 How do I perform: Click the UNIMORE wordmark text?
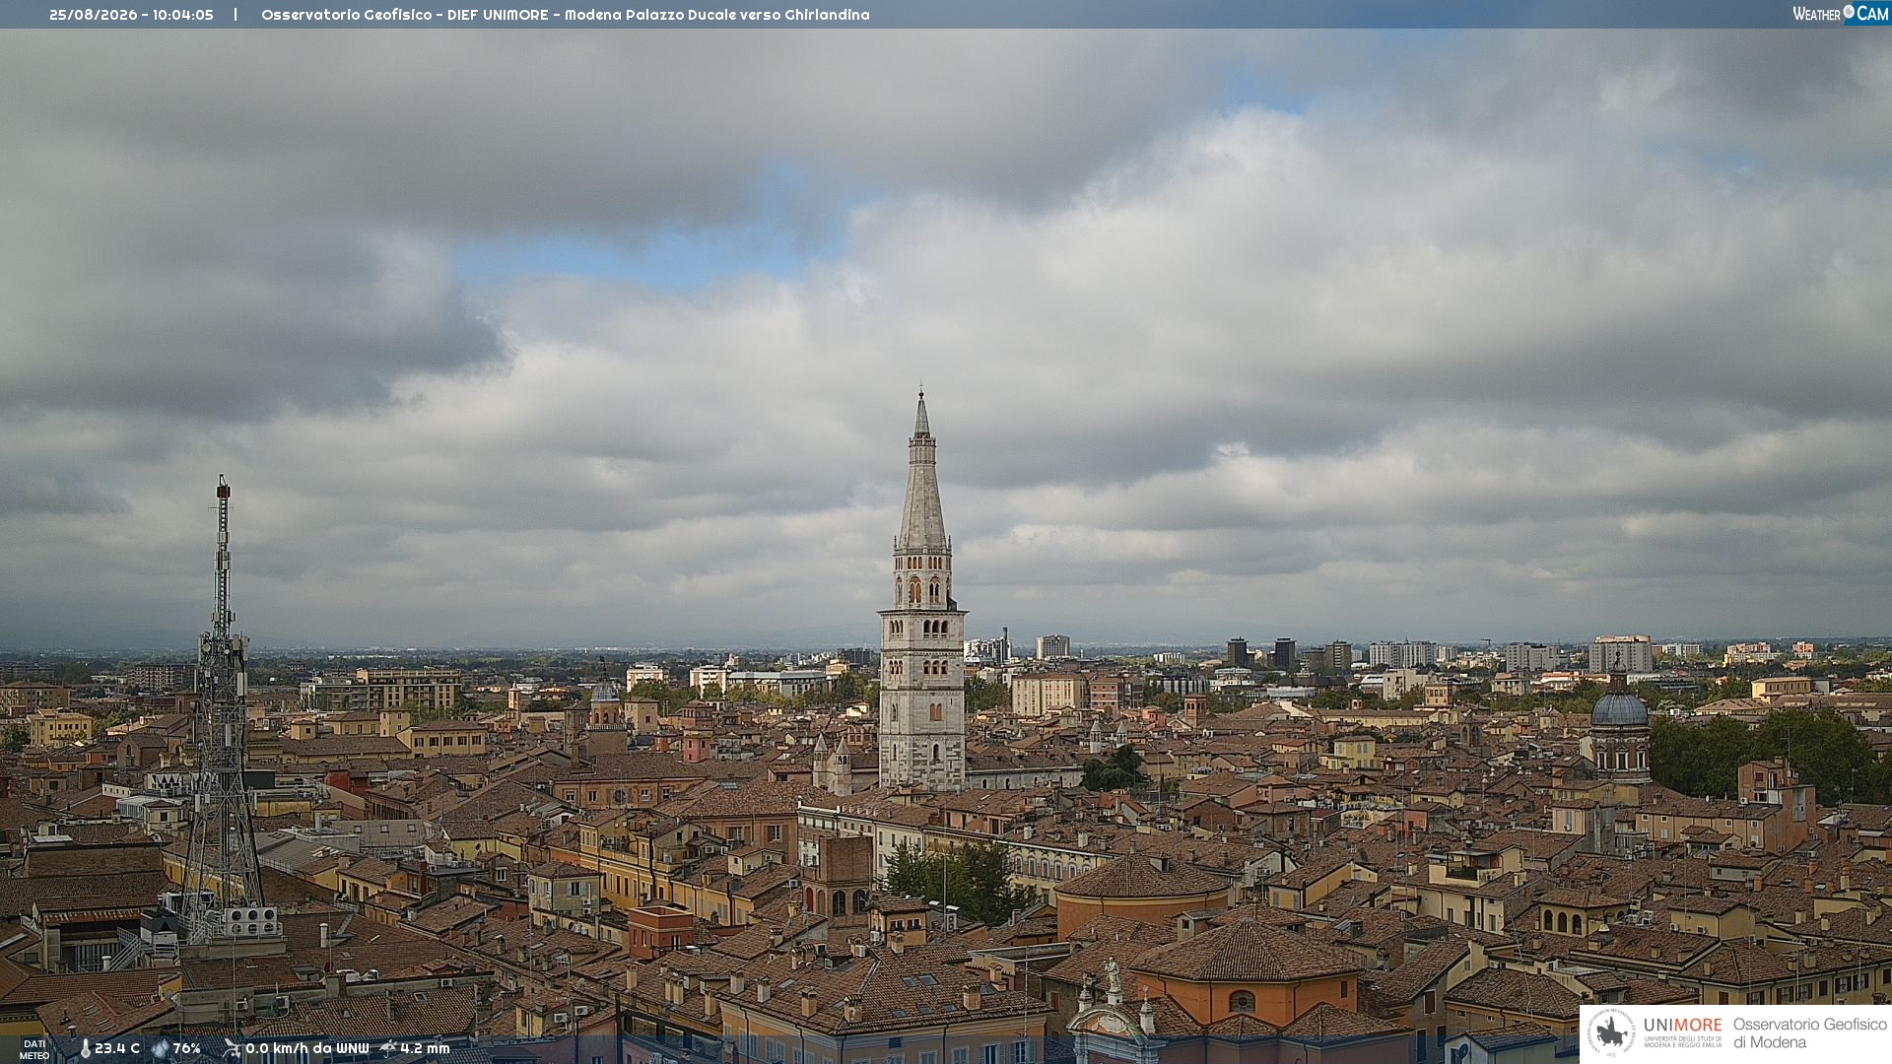(x=1682, y=1025)
